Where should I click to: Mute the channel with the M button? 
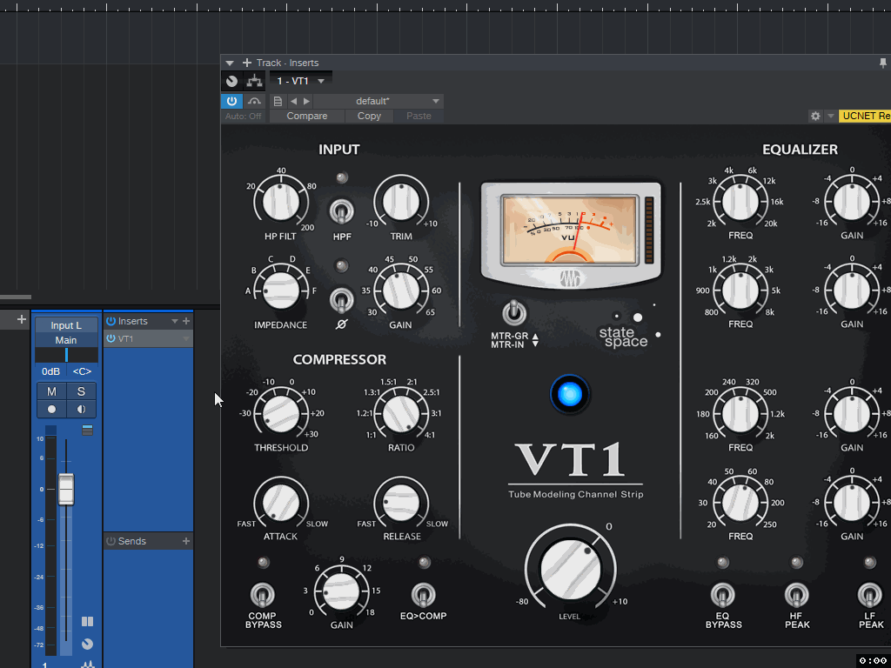51,391
